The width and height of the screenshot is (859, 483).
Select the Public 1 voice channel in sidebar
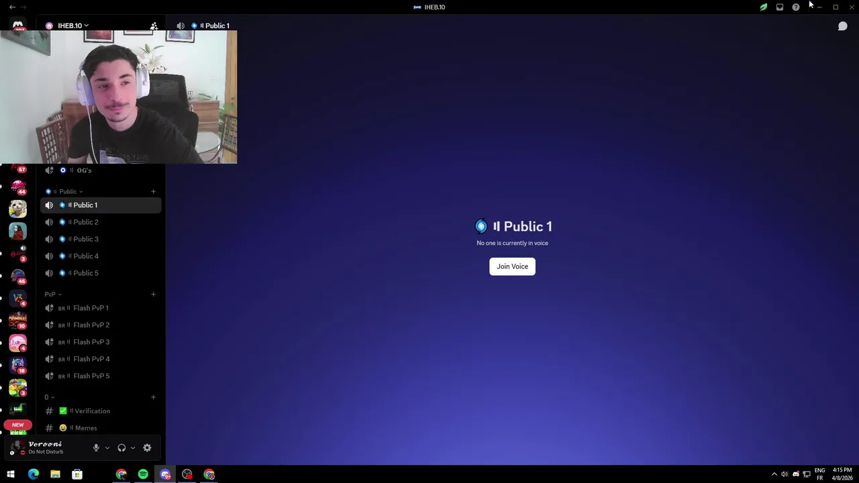pyautogui.click(x=101, y=205)
